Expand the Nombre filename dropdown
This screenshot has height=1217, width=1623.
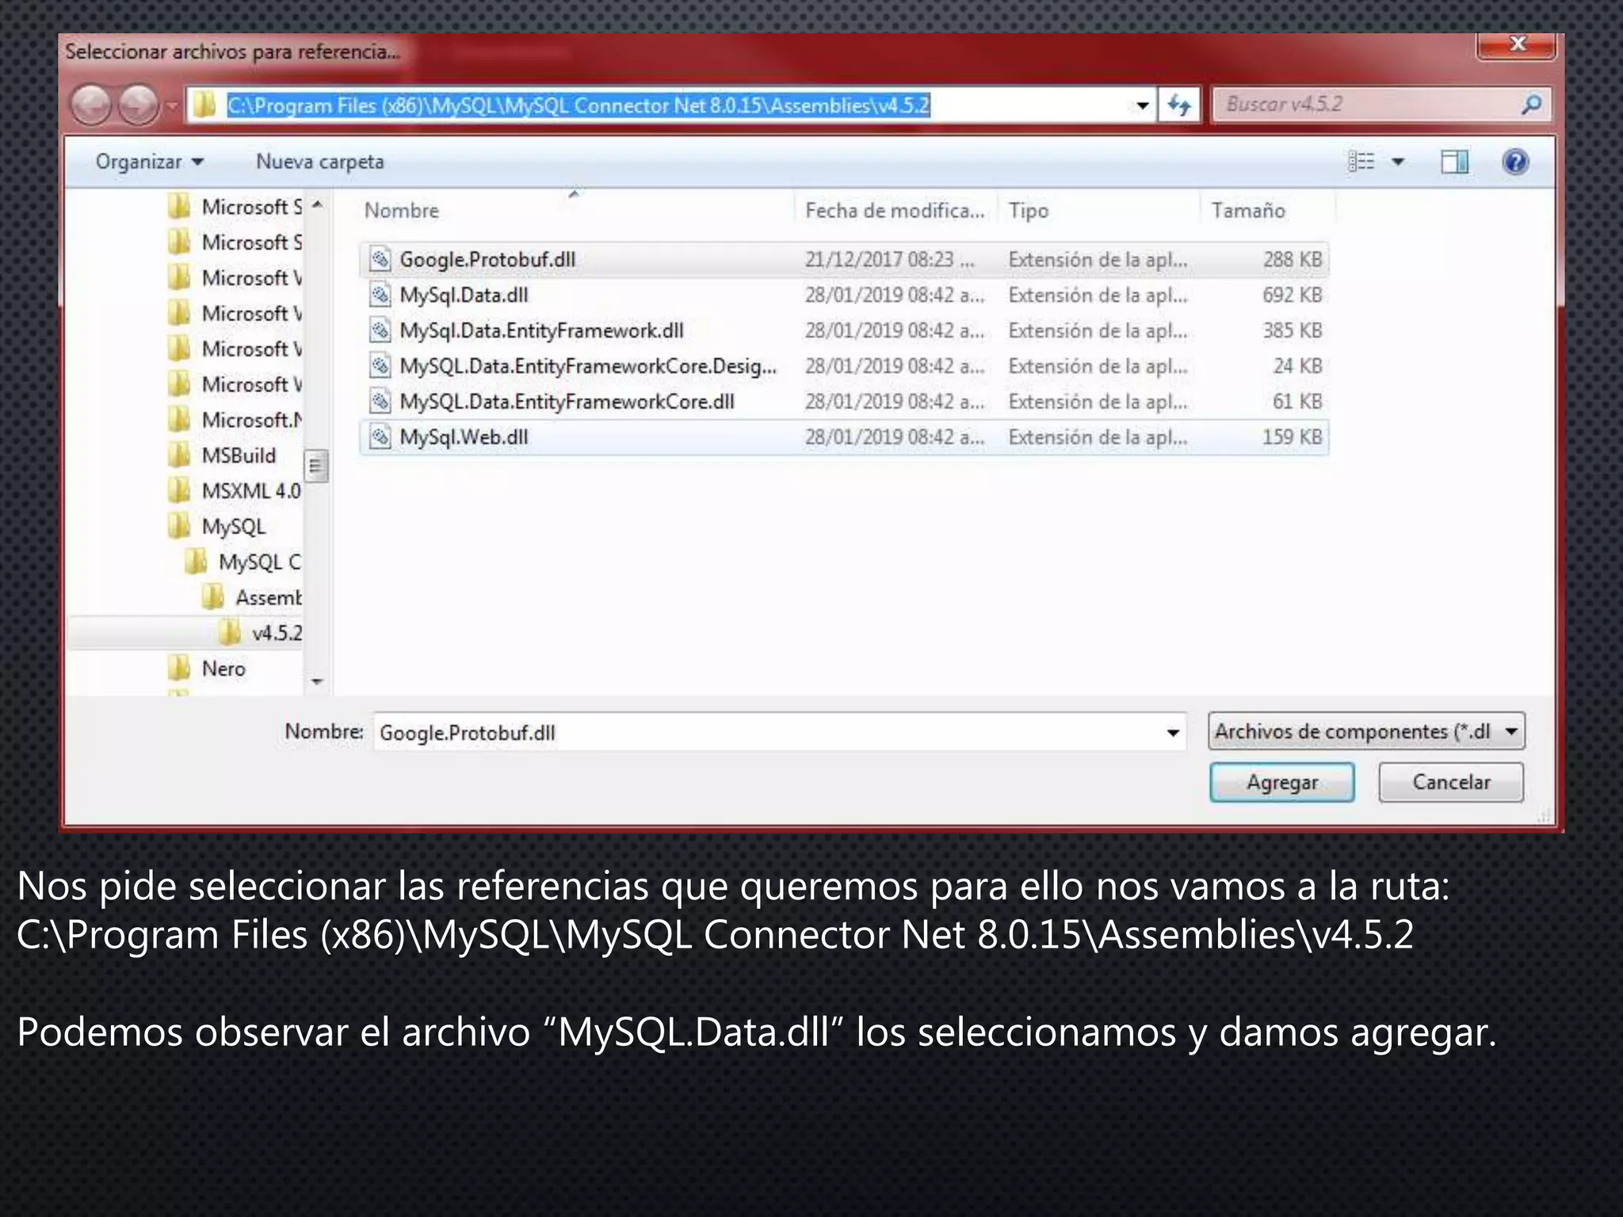1173,732
